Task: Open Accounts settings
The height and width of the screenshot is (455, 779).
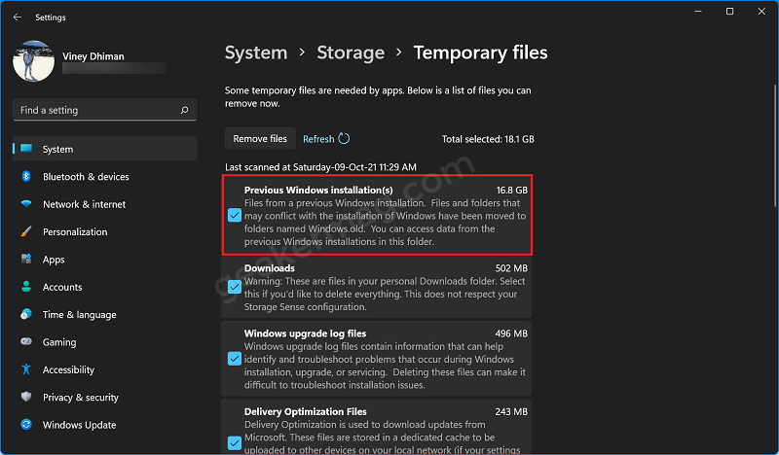Action: pyautogui.click(x=105, y=287)
